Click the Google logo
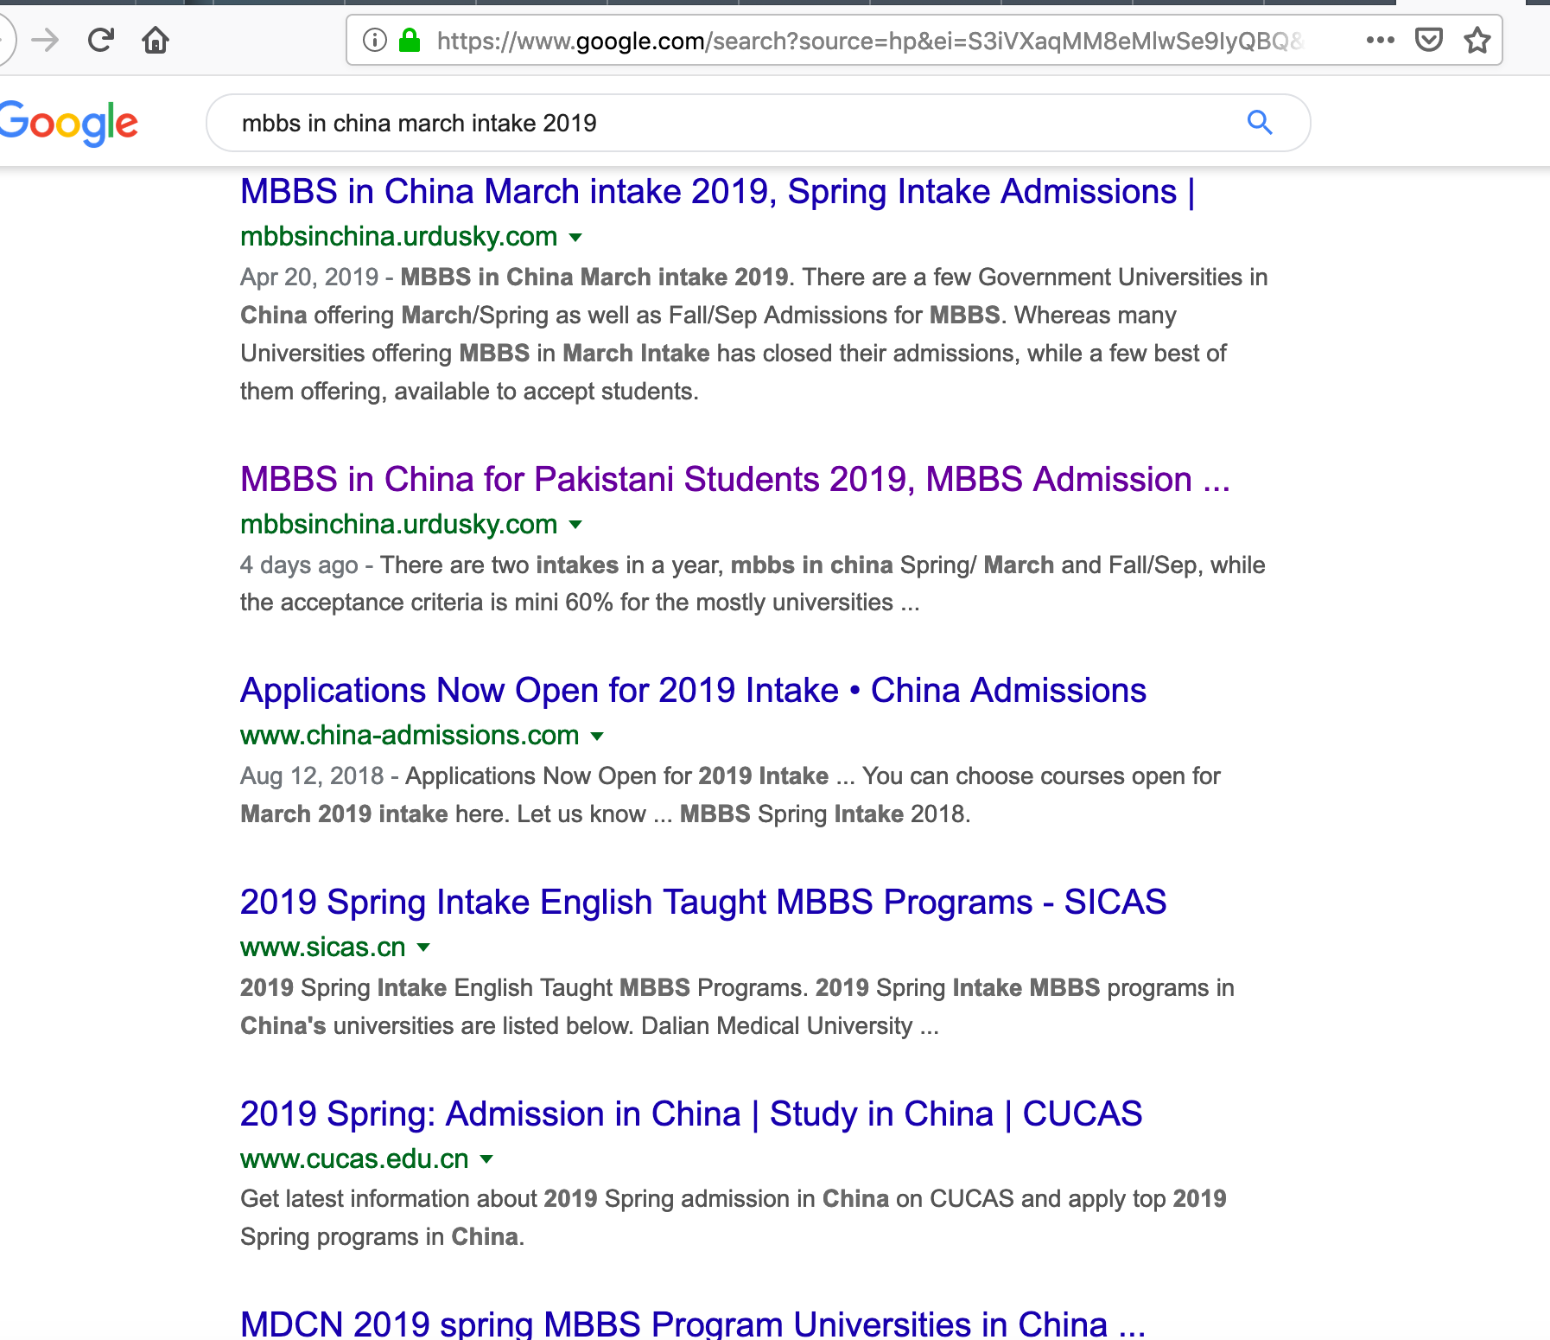This screenshot has height=1340, width=1550. (69, 124)
